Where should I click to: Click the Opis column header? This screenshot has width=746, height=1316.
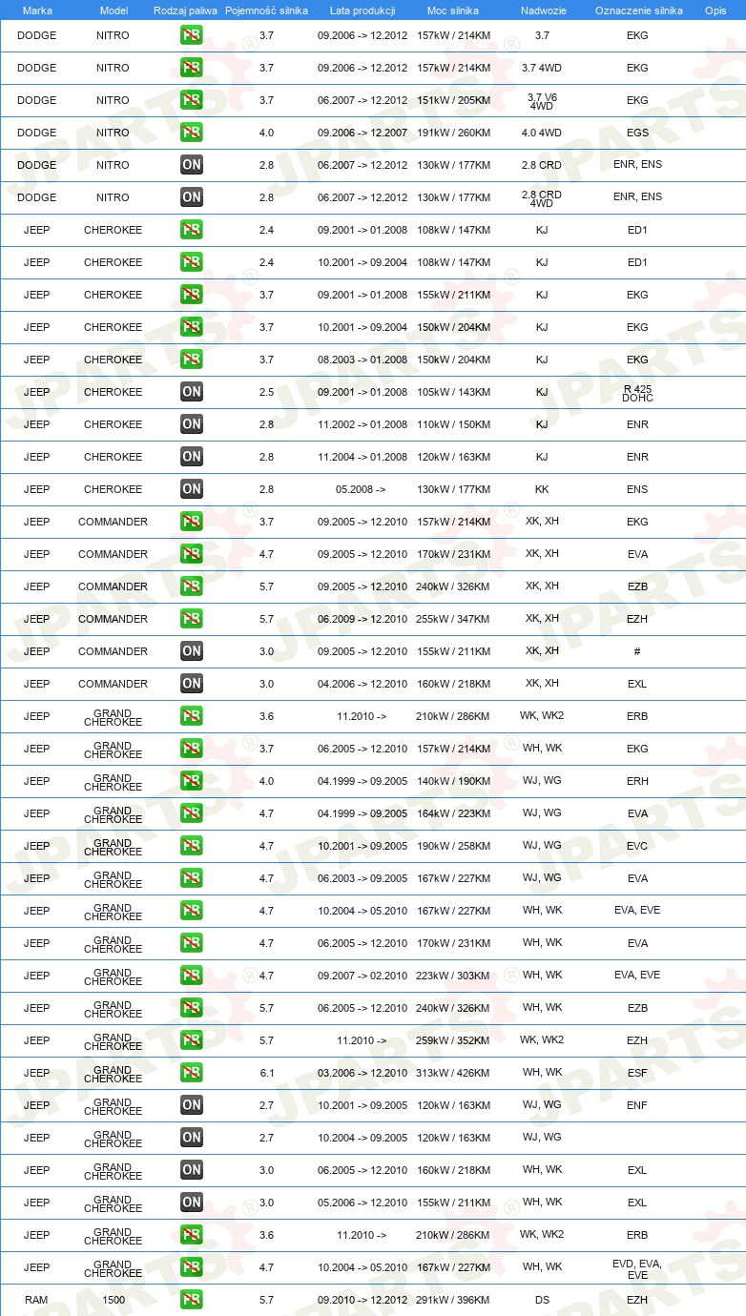(x=715, y=10)
